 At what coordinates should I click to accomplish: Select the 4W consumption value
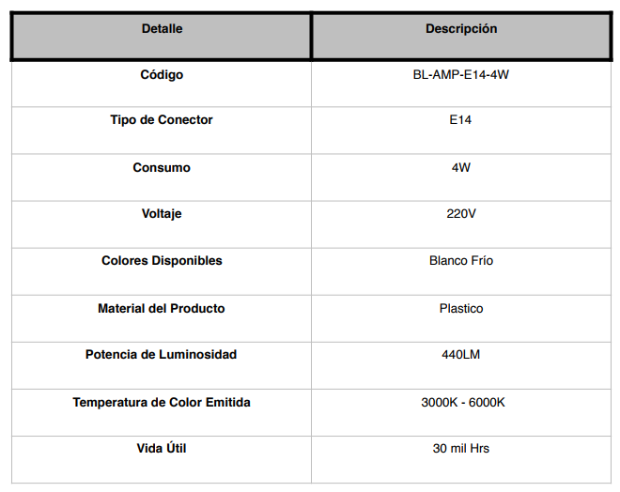pyautogui.click(x=461, y=167)
